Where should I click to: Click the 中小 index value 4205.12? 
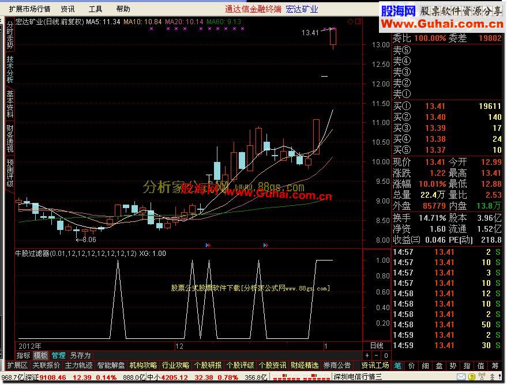pos(175,378)
